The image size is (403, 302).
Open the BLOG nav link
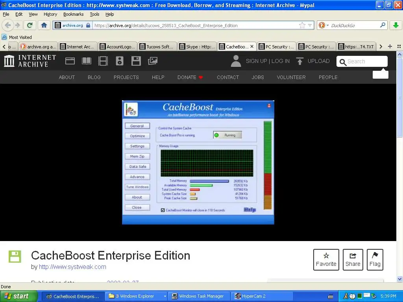pyautogui.click(x=94, y=77)
